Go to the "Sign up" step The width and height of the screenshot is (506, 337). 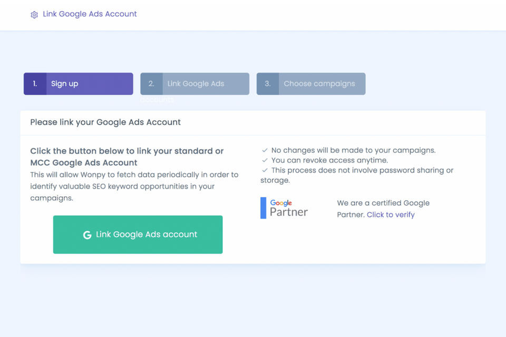point(89,84)
